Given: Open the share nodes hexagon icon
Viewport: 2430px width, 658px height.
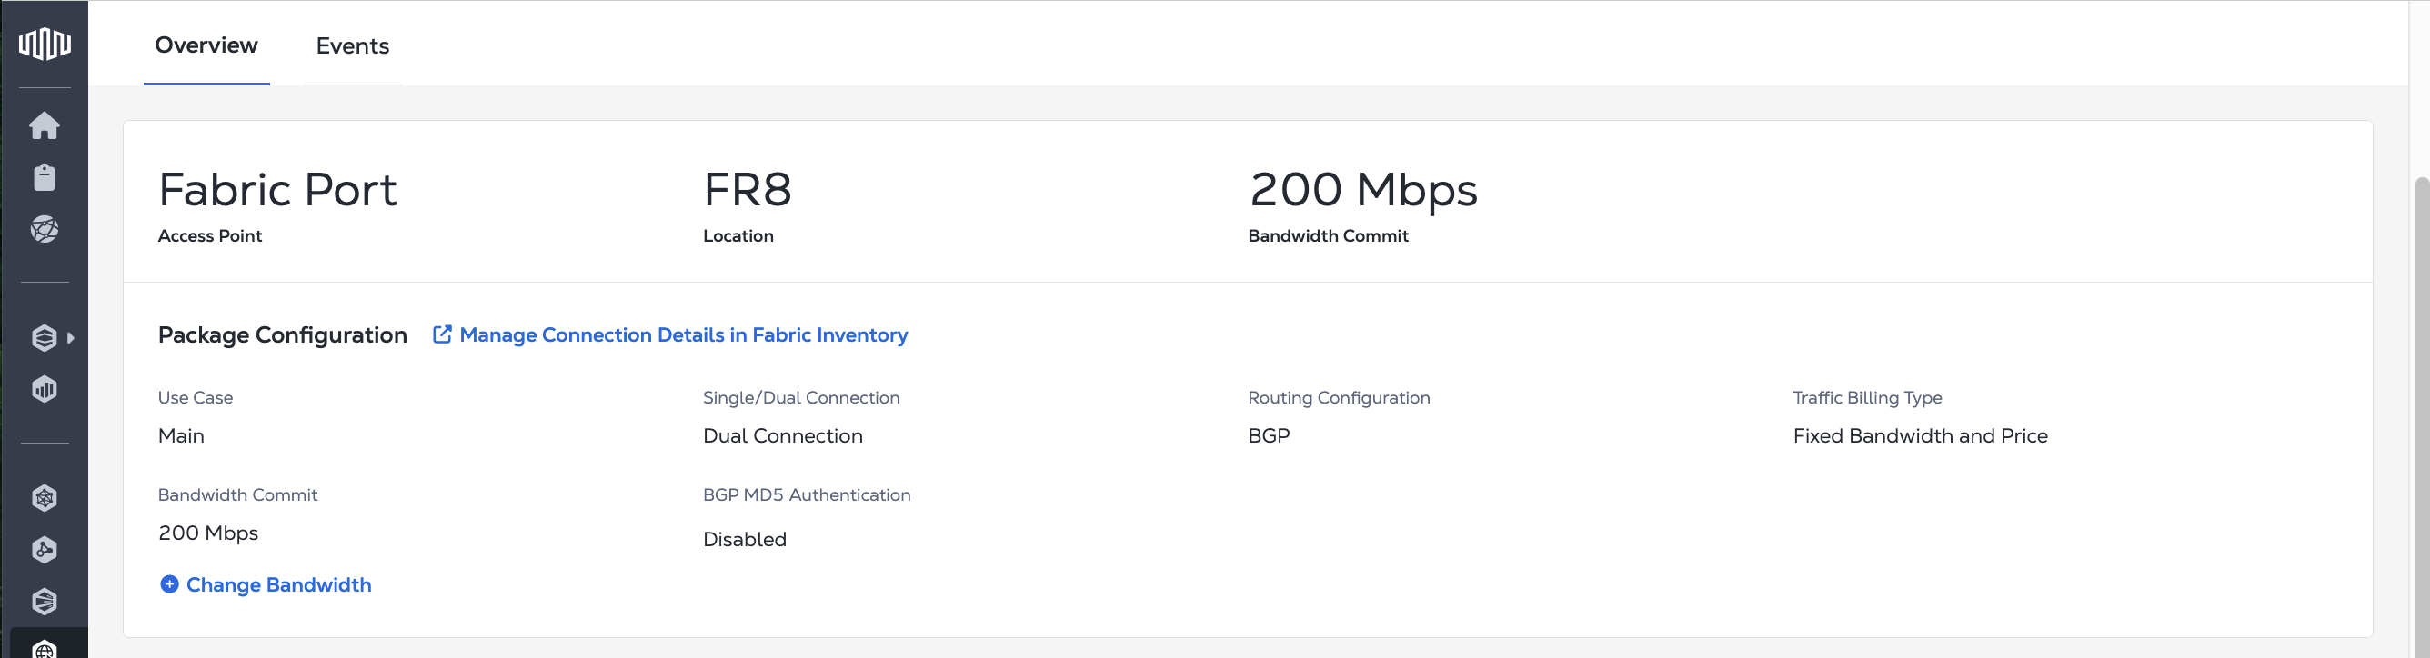Looking at the screenshot, I should coord(45,550).
